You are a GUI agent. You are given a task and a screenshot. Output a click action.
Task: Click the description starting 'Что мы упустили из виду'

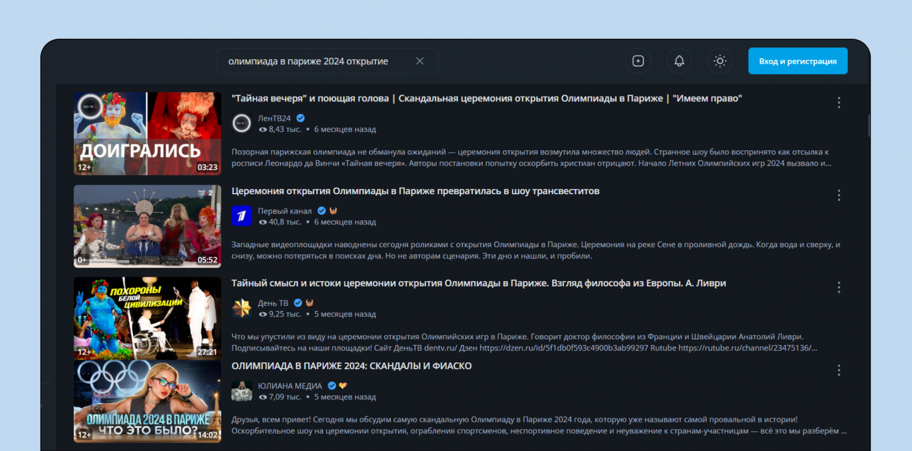[524, 342]
